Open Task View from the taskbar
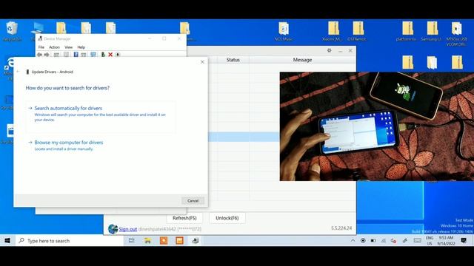474x266 pixels. pos(132,241)
